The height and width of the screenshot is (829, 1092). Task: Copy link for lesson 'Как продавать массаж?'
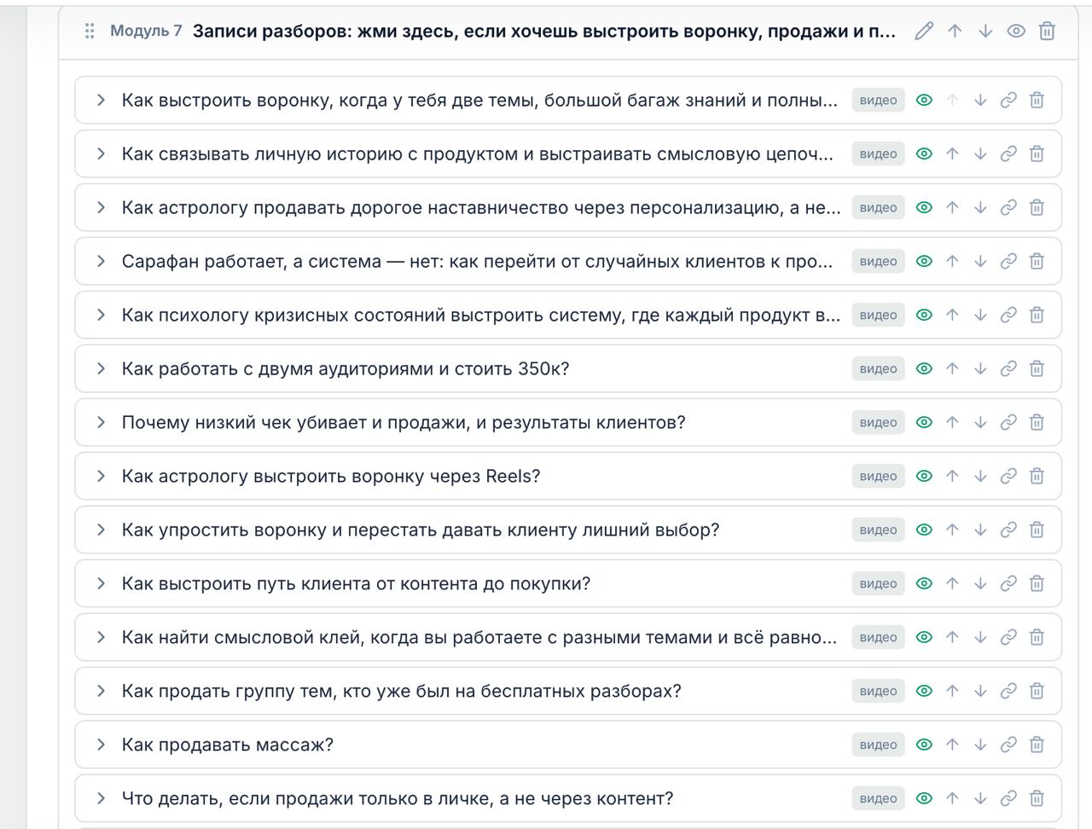1008,745
